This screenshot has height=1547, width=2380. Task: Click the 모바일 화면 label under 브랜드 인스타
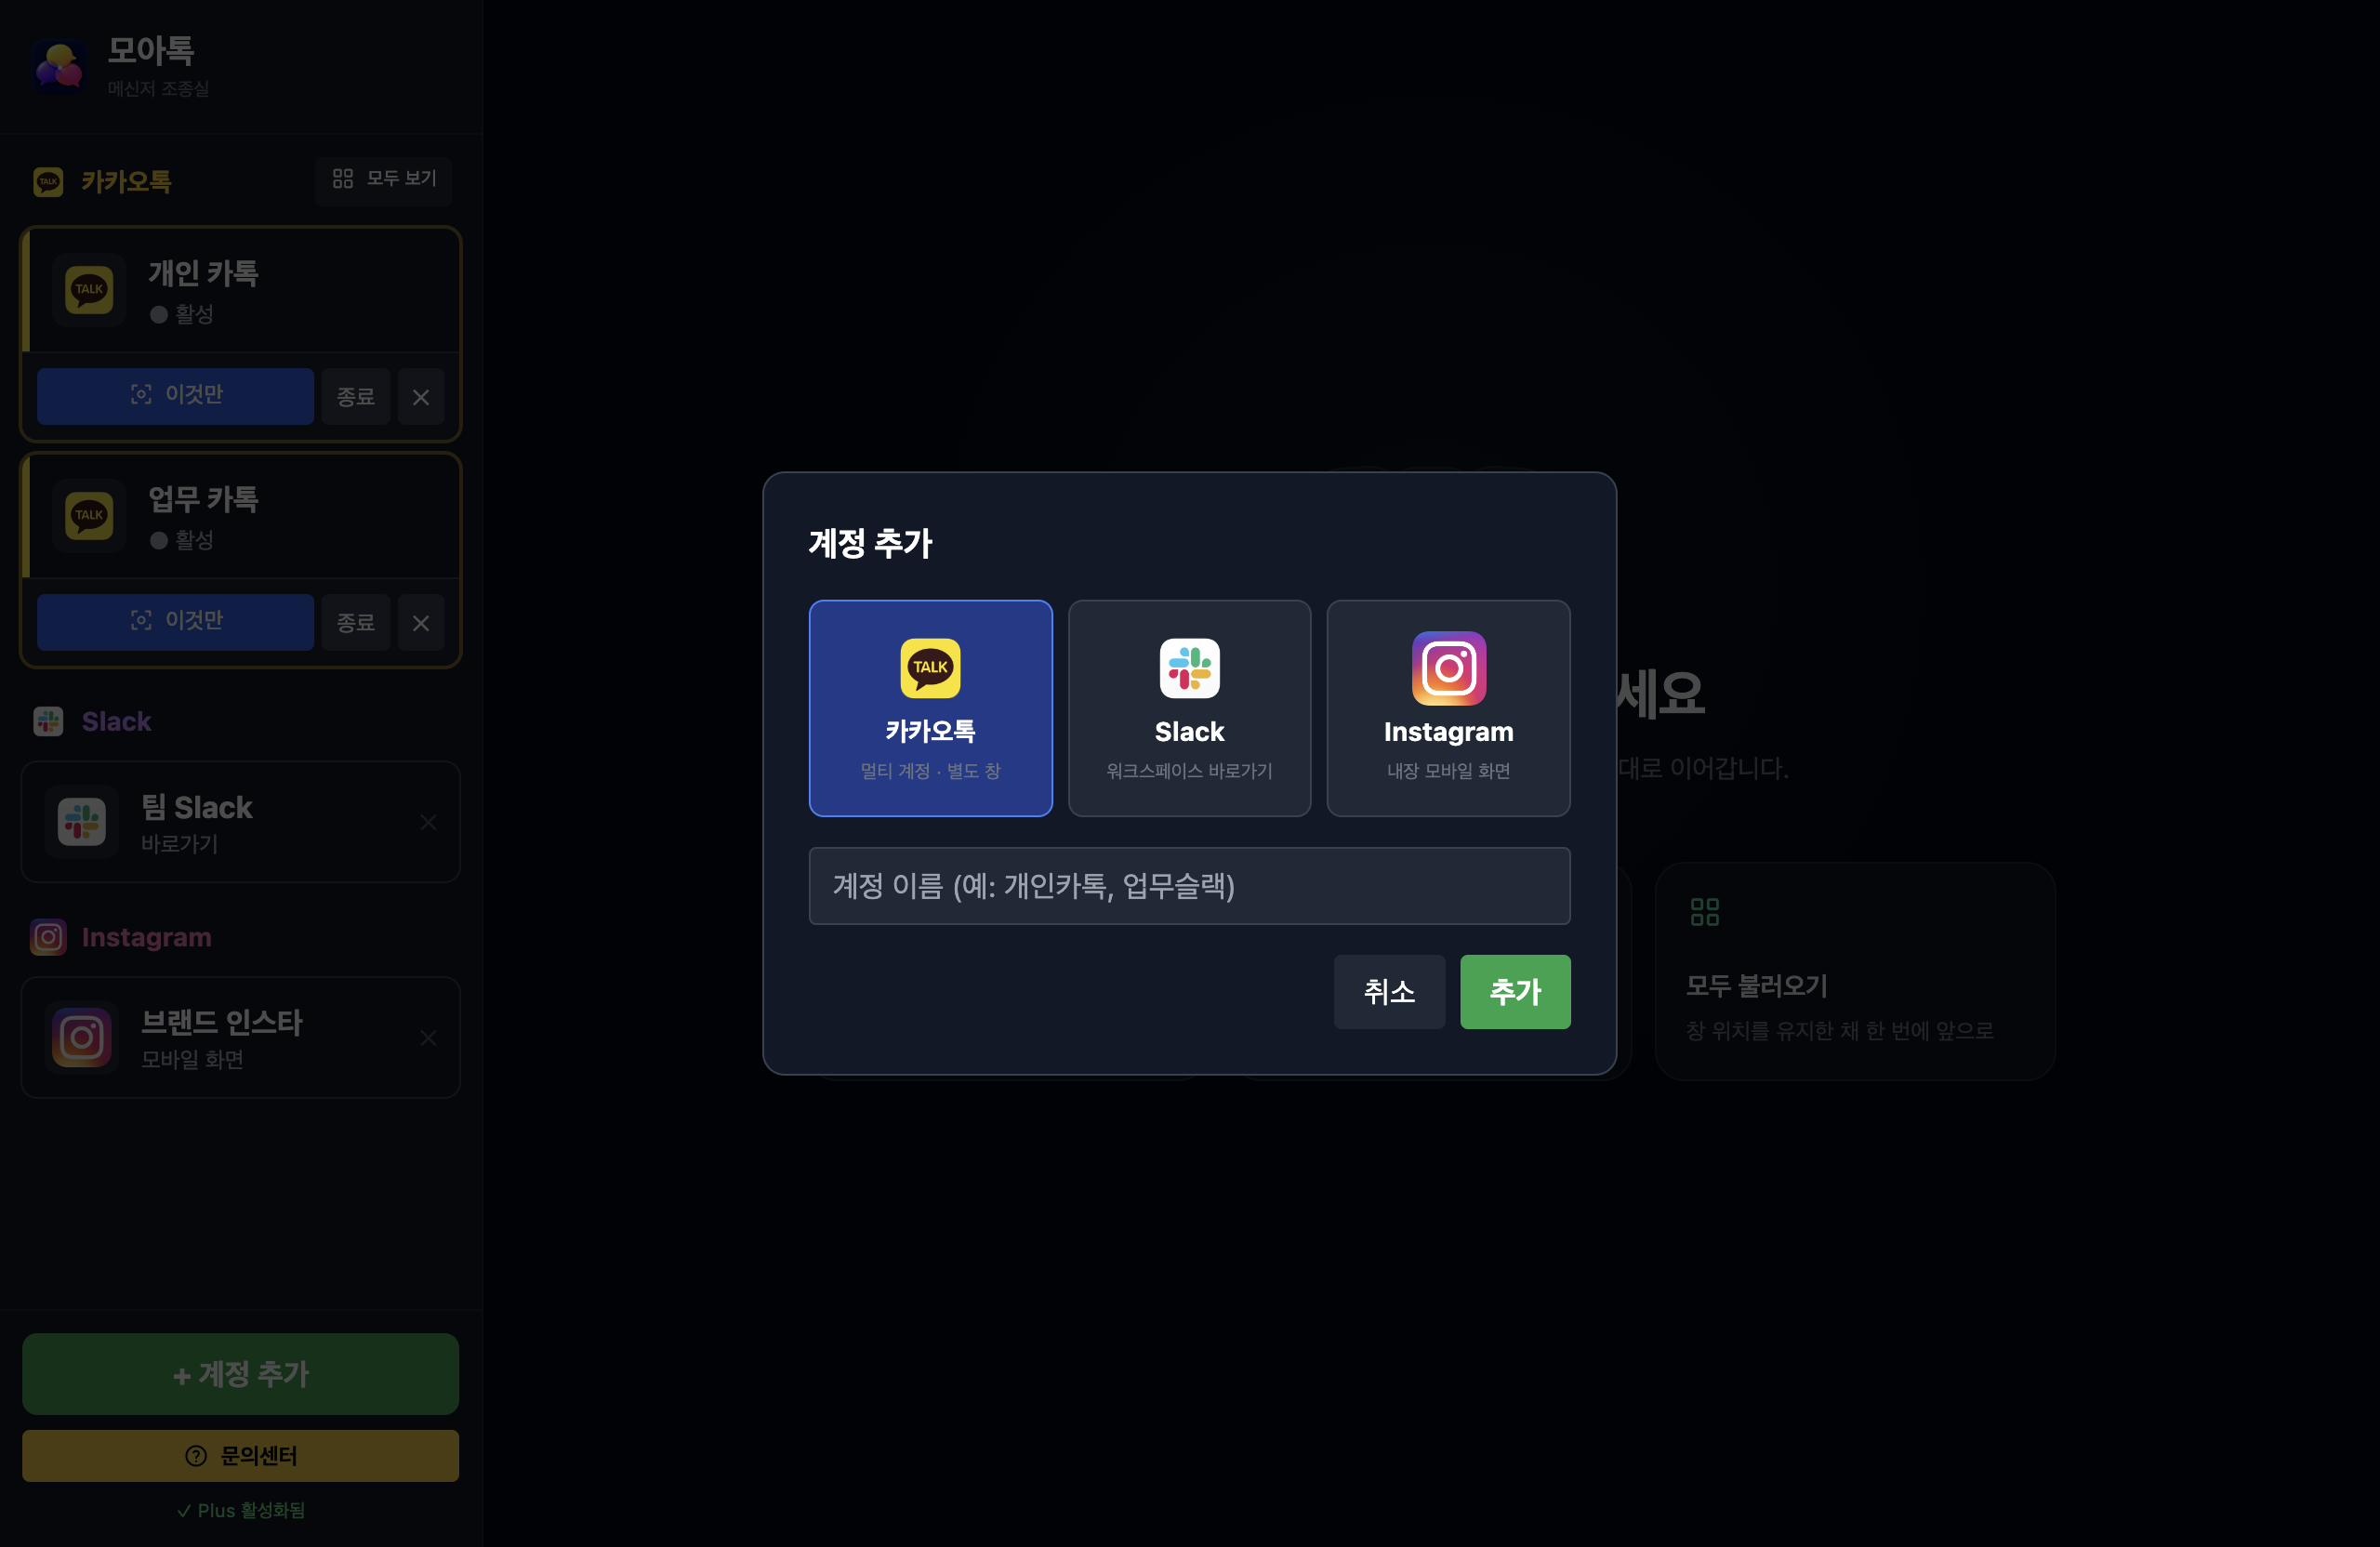tap(193, 1059)
